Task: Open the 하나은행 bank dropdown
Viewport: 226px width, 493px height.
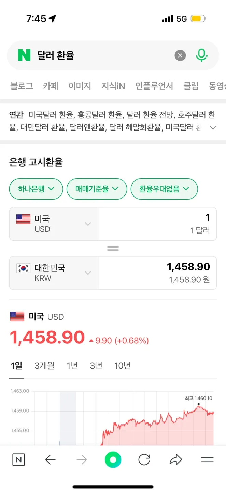Action: point(36,189)
